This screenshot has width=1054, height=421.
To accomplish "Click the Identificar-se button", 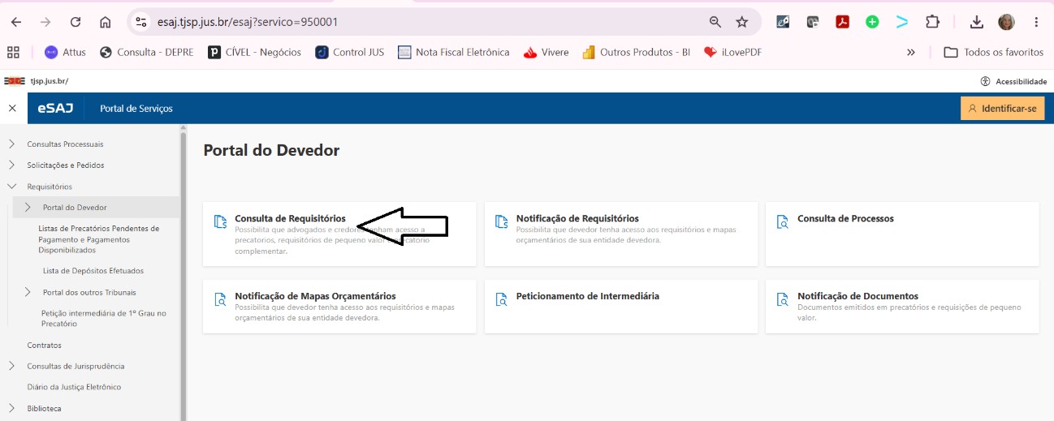I will coord(1002,108).
